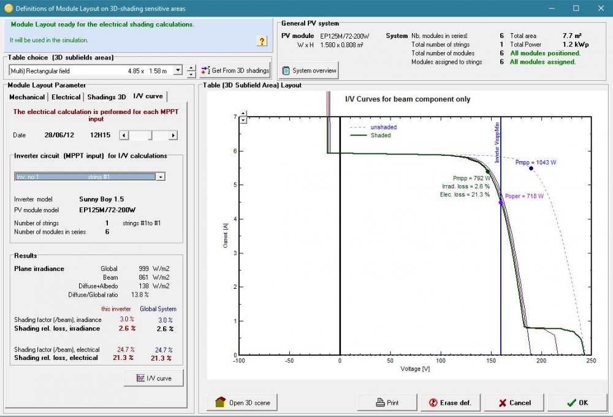Click Erase def. button
613x417 pixels.
pyautogui.click(x=450, y=403)
